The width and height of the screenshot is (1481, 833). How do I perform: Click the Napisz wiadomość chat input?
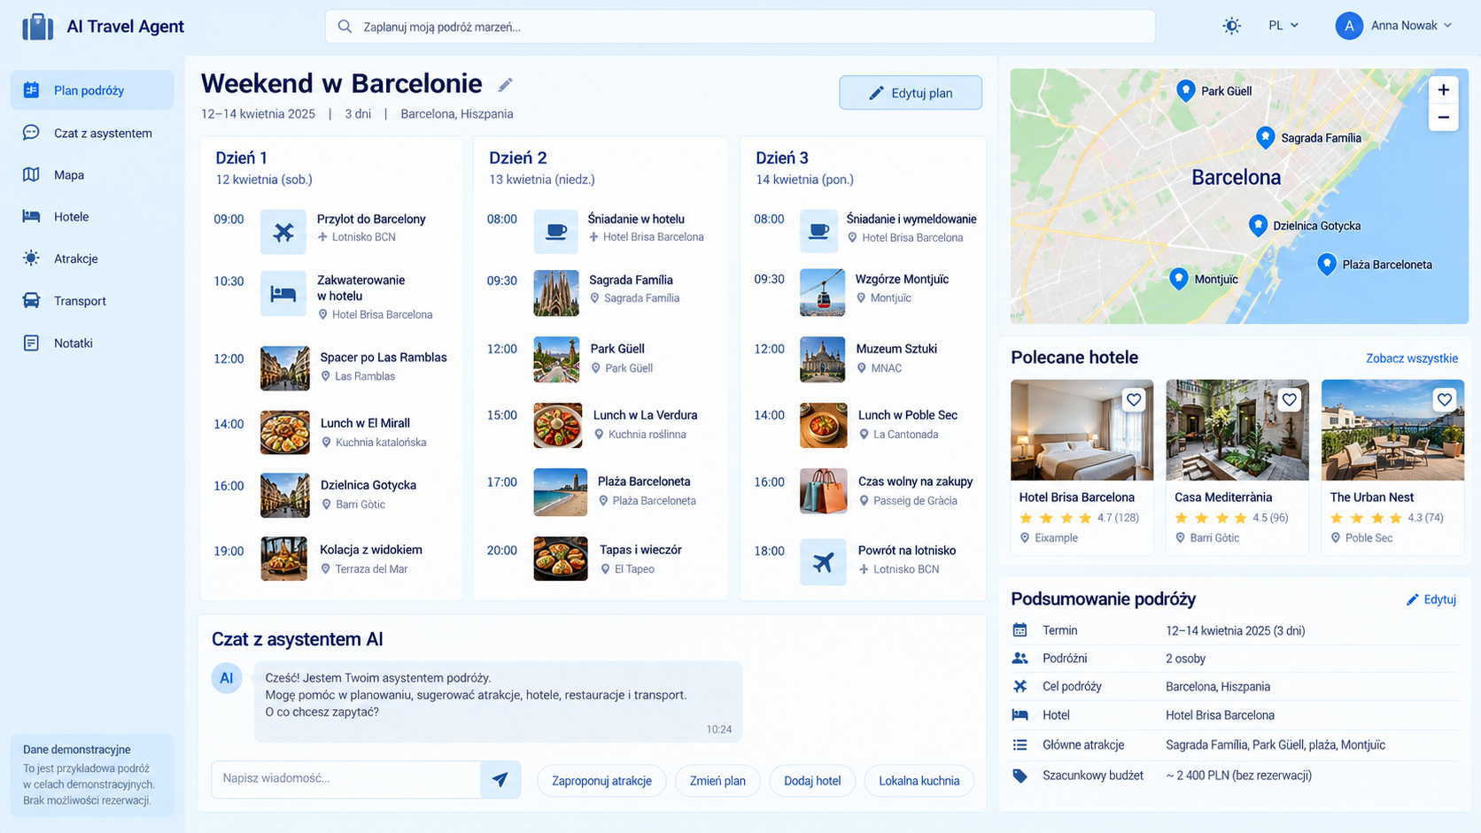[345, 779]
